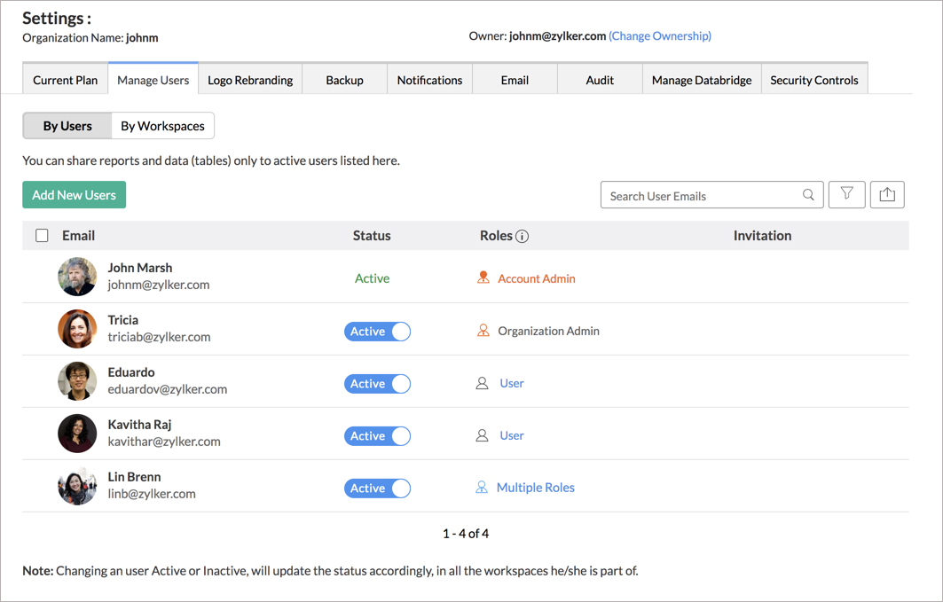Click inside the Search User Emails field
Image resolution: width=943 pixels, height=602 pixels.
tap(701, 194)
